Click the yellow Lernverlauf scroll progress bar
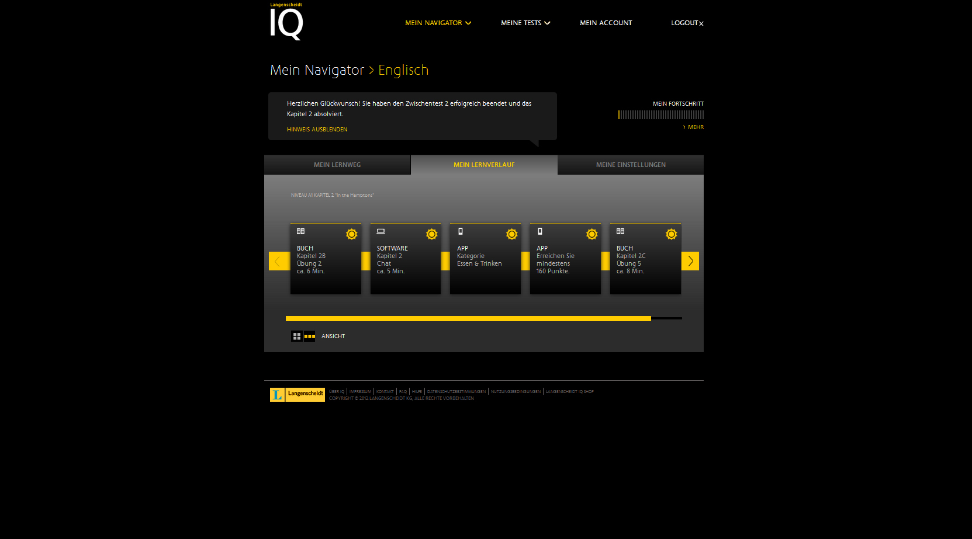Image resolution: width=972 pixels, height=539 pixels. [468, 319]
